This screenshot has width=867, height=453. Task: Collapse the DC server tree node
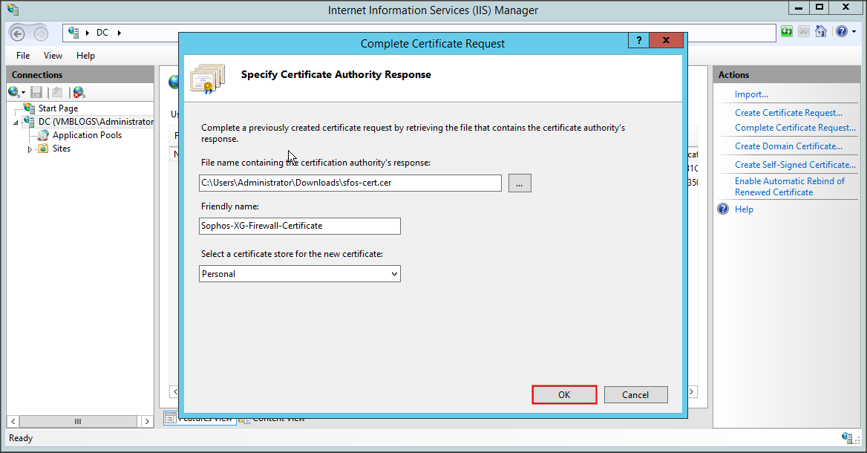click(x=16, y=123)
